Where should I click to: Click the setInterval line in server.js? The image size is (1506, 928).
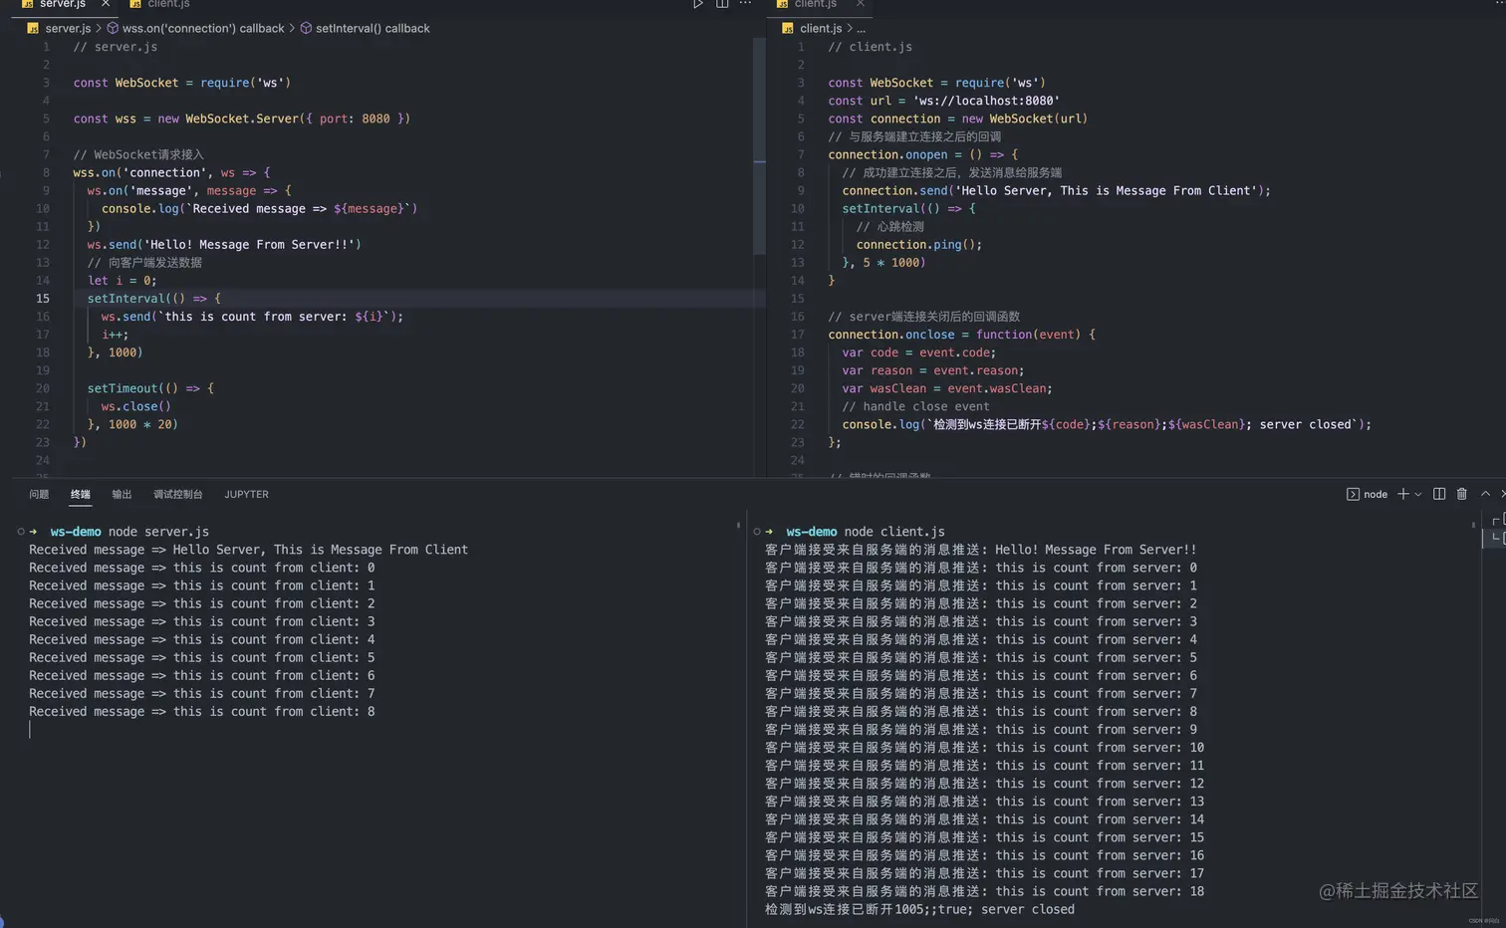coord(153,298)
